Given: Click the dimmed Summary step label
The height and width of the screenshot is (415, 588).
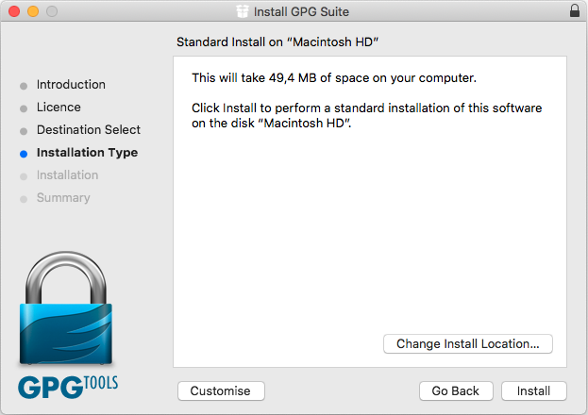Looking at the screenshot, I should tap(63, 198).
